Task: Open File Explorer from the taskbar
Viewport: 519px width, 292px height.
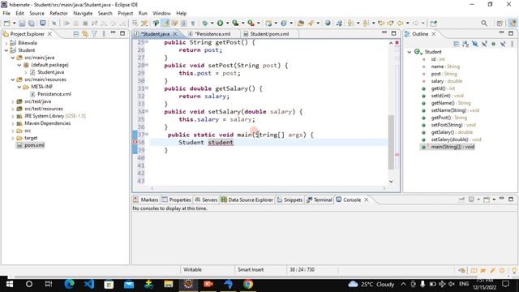Action: click(169, 284)
